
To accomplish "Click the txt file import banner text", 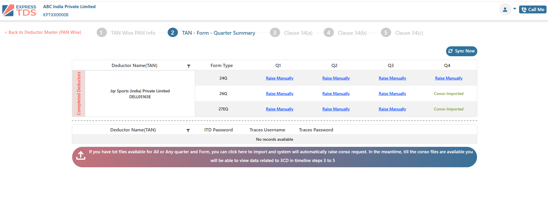I will pyautogui.click(x=280, y=156).
